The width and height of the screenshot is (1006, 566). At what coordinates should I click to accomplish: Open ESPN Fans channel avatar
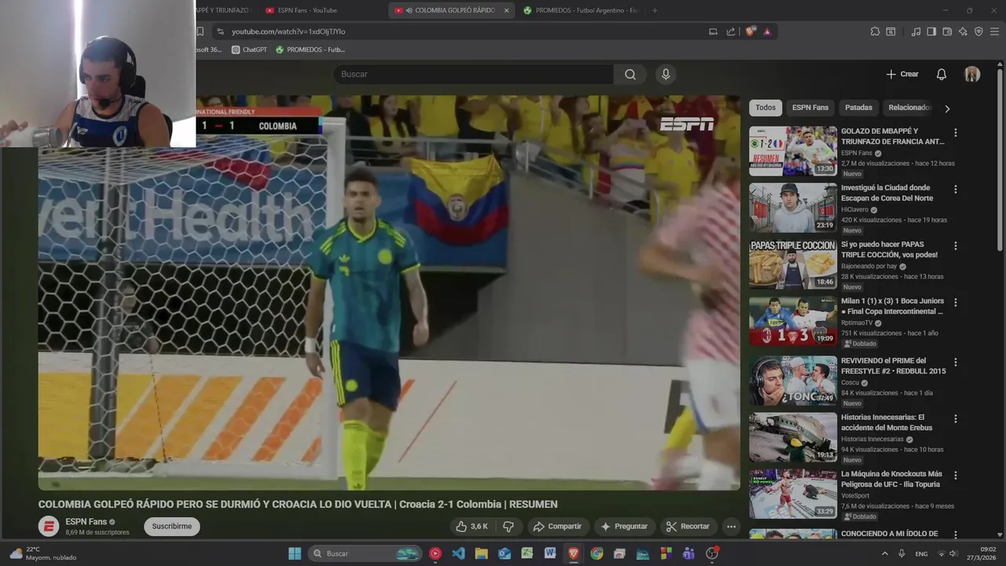coord(49,527)
